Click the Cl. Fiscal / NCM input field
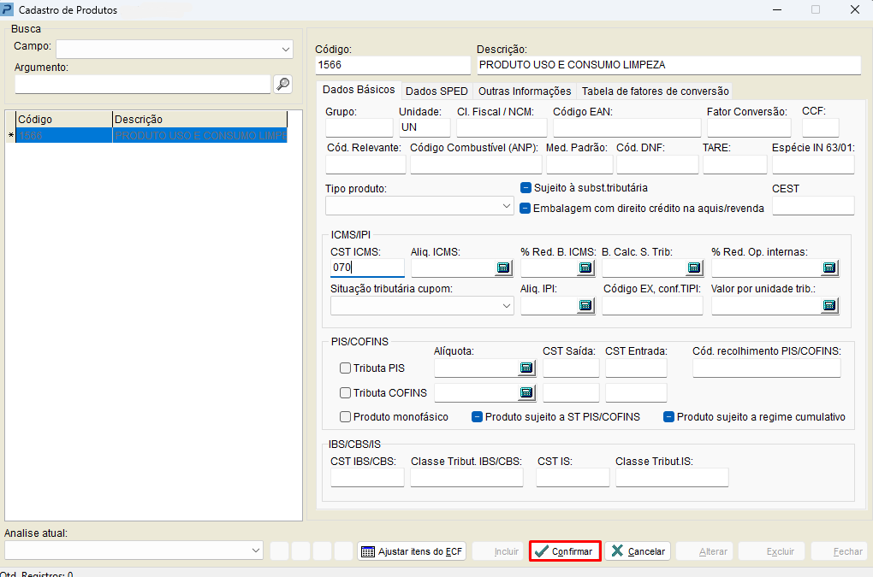Screen dimensions: 873x577 coord(501,128)
